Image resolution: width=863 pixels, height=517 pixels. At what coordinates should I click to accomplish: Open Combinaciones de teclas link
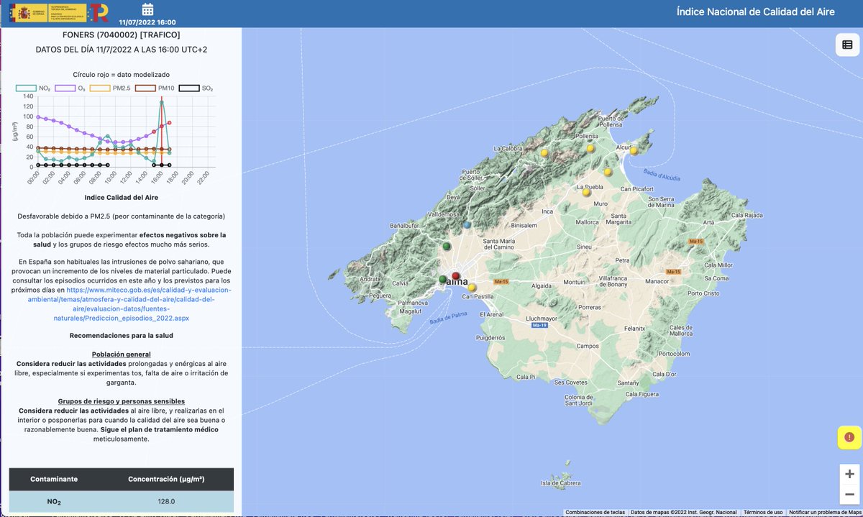[595, 513]
